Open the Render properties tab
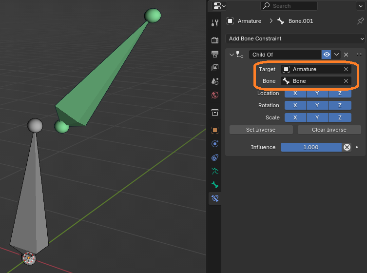Viewport: 367px width, 273px height. click(x=215, y=40)
